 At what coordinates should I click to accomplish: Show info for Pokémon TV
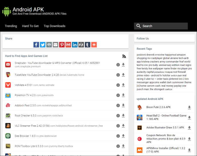point(118,95)
